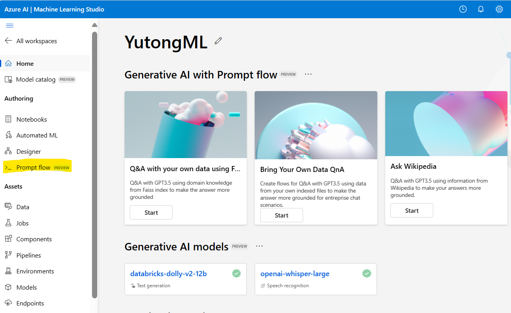Click the Environments icon
The image size is (511, 313).
[8, 271]
